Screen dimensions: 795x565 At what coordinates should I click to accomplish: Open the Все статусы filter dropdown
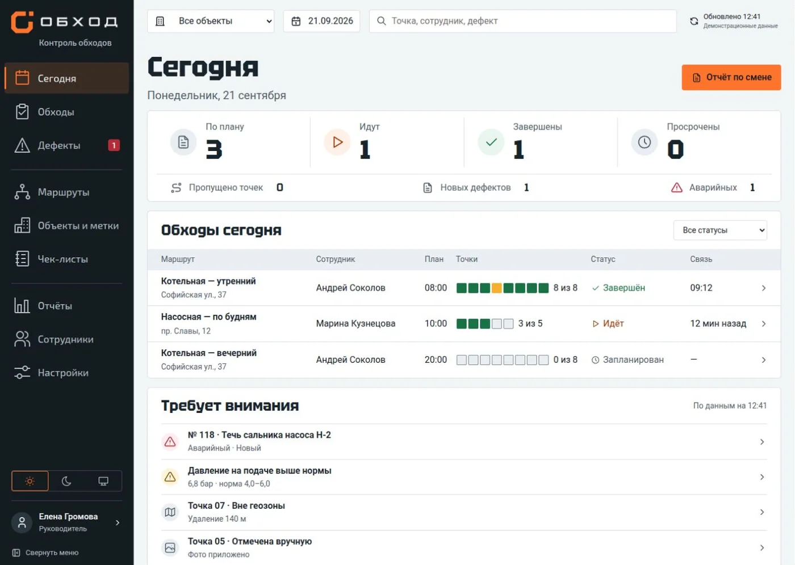tap(720, 230)
